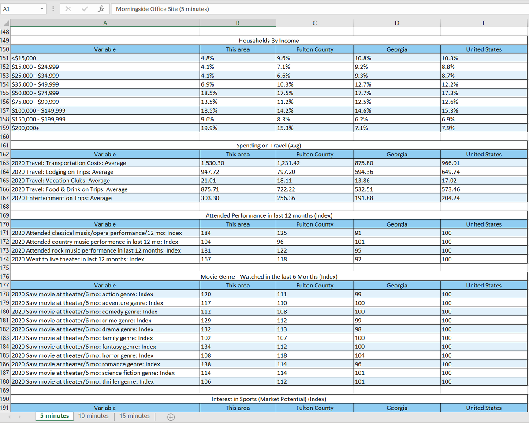Click the classical music/opera performance cell
The image size is (529, 423).
click(x=105, y=233)
